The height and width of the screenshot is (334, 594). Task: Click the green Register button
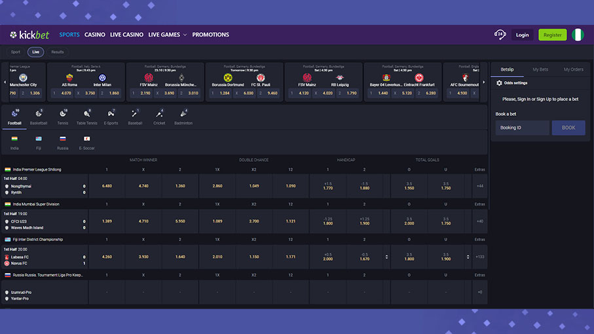[x=552, y=35]
